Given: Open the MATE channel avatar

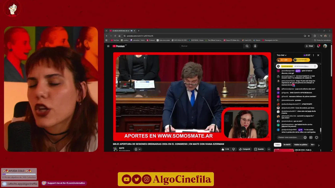Looking at the screenshot, I should 115,149.
